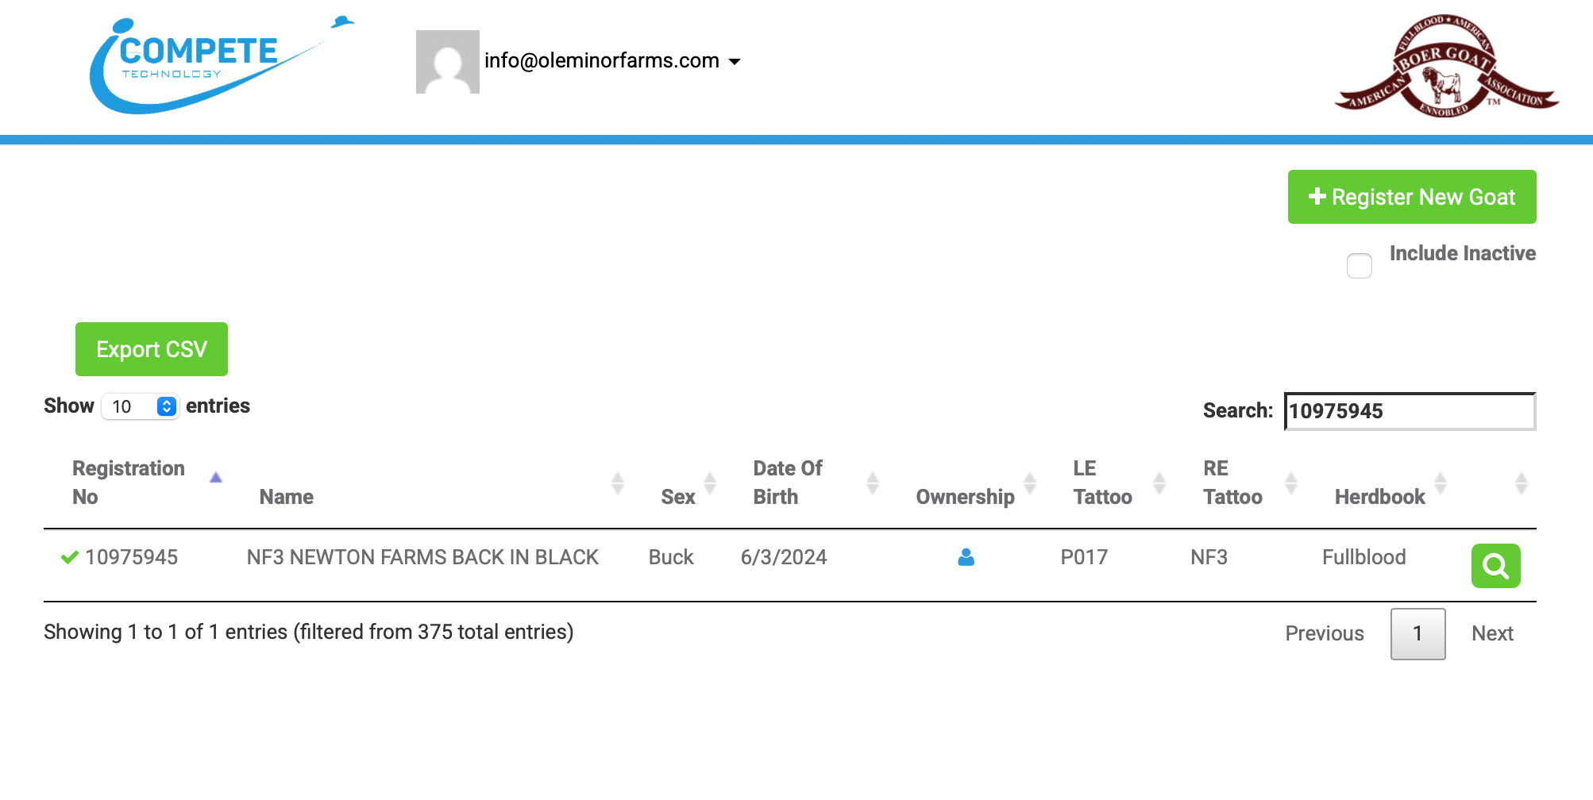Sort table by Name column
Screen dimensions: 1593x800
coord(287,497)
